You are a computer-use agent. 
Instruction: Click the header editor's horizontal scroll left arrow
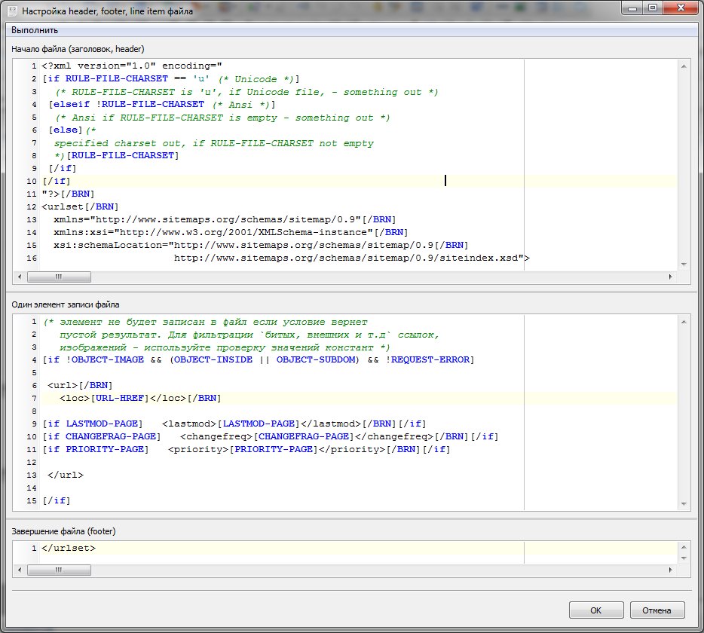[x=20, y=277]
